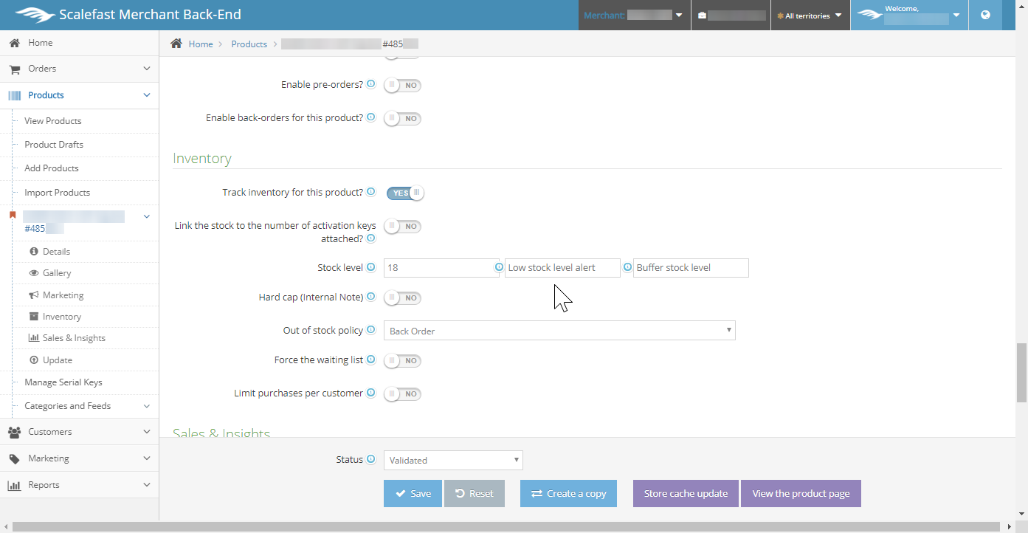The image size is (1028, 533).
Task: Open the Out of stock policy dropdown
Action: 559,331
